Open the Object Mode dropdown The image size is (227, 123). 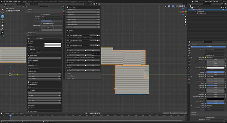6,6
